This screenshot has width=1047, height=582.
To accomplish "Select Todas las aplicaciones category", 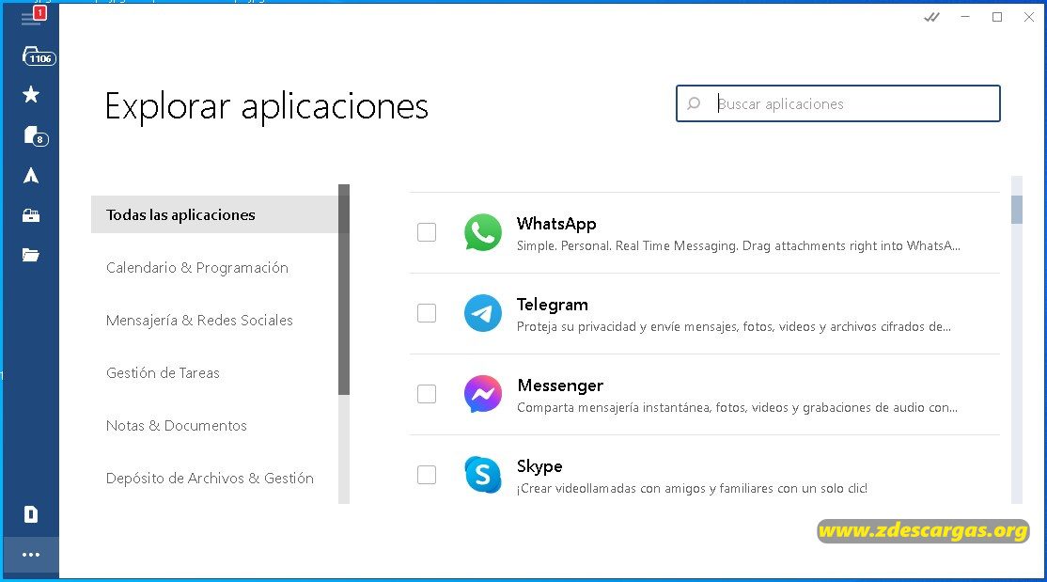I will point(214,214).
